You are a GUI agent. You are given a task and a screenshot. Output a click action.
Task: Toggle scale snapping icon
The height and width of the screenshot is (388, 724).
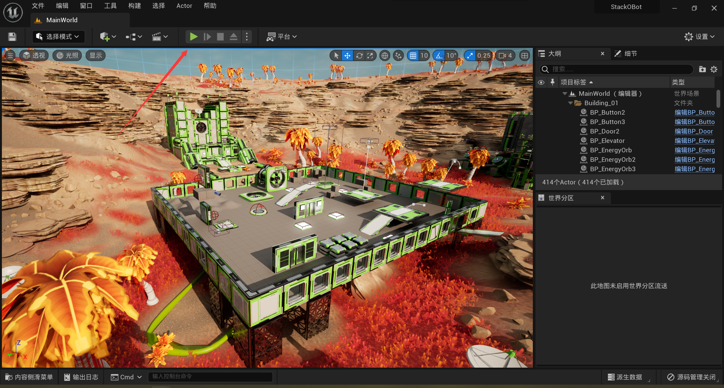[x=470, y=55]
